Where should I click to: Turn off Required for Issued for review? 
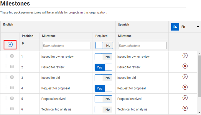[x=103, y=67]
